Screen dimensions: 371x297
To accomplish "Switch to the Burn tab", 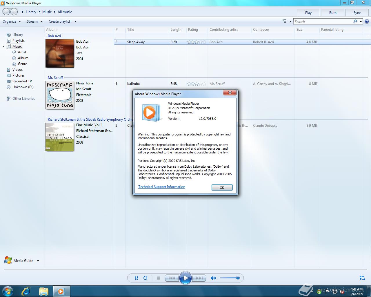I will [333, 12].
